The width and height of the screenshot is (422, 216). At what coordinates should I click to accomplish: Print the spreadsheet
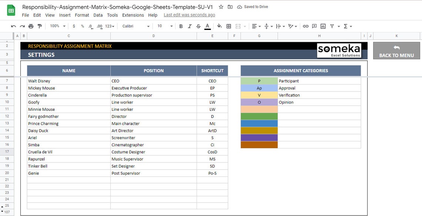pos(31,26)
